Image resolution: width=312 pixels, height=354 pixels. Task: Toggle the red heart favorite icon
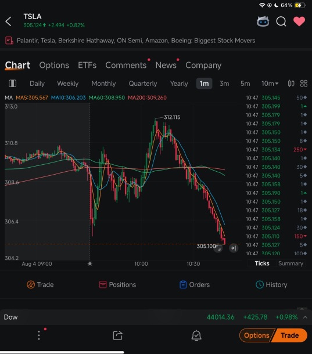[x=299, y=21]
